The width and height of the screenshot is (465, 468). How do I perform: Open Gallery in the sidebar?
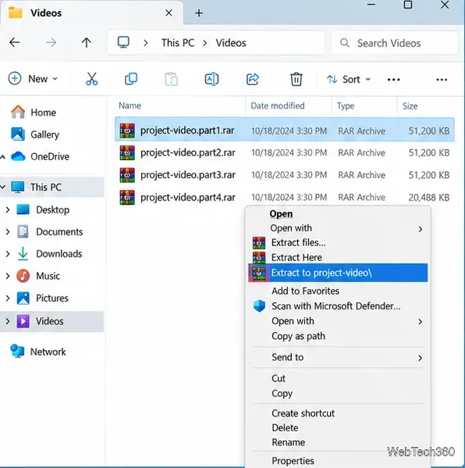pos(35,134)
